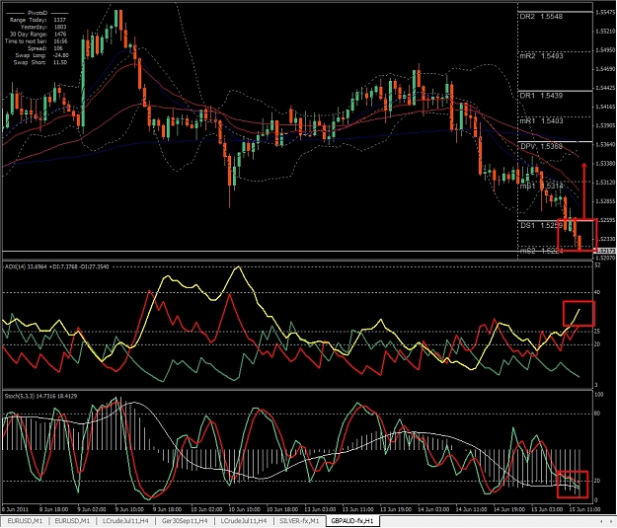Screen dimensions: 617x528
Task: Select the active GBPAUD-fx,H1 chart tab
Action: (352, 521)
